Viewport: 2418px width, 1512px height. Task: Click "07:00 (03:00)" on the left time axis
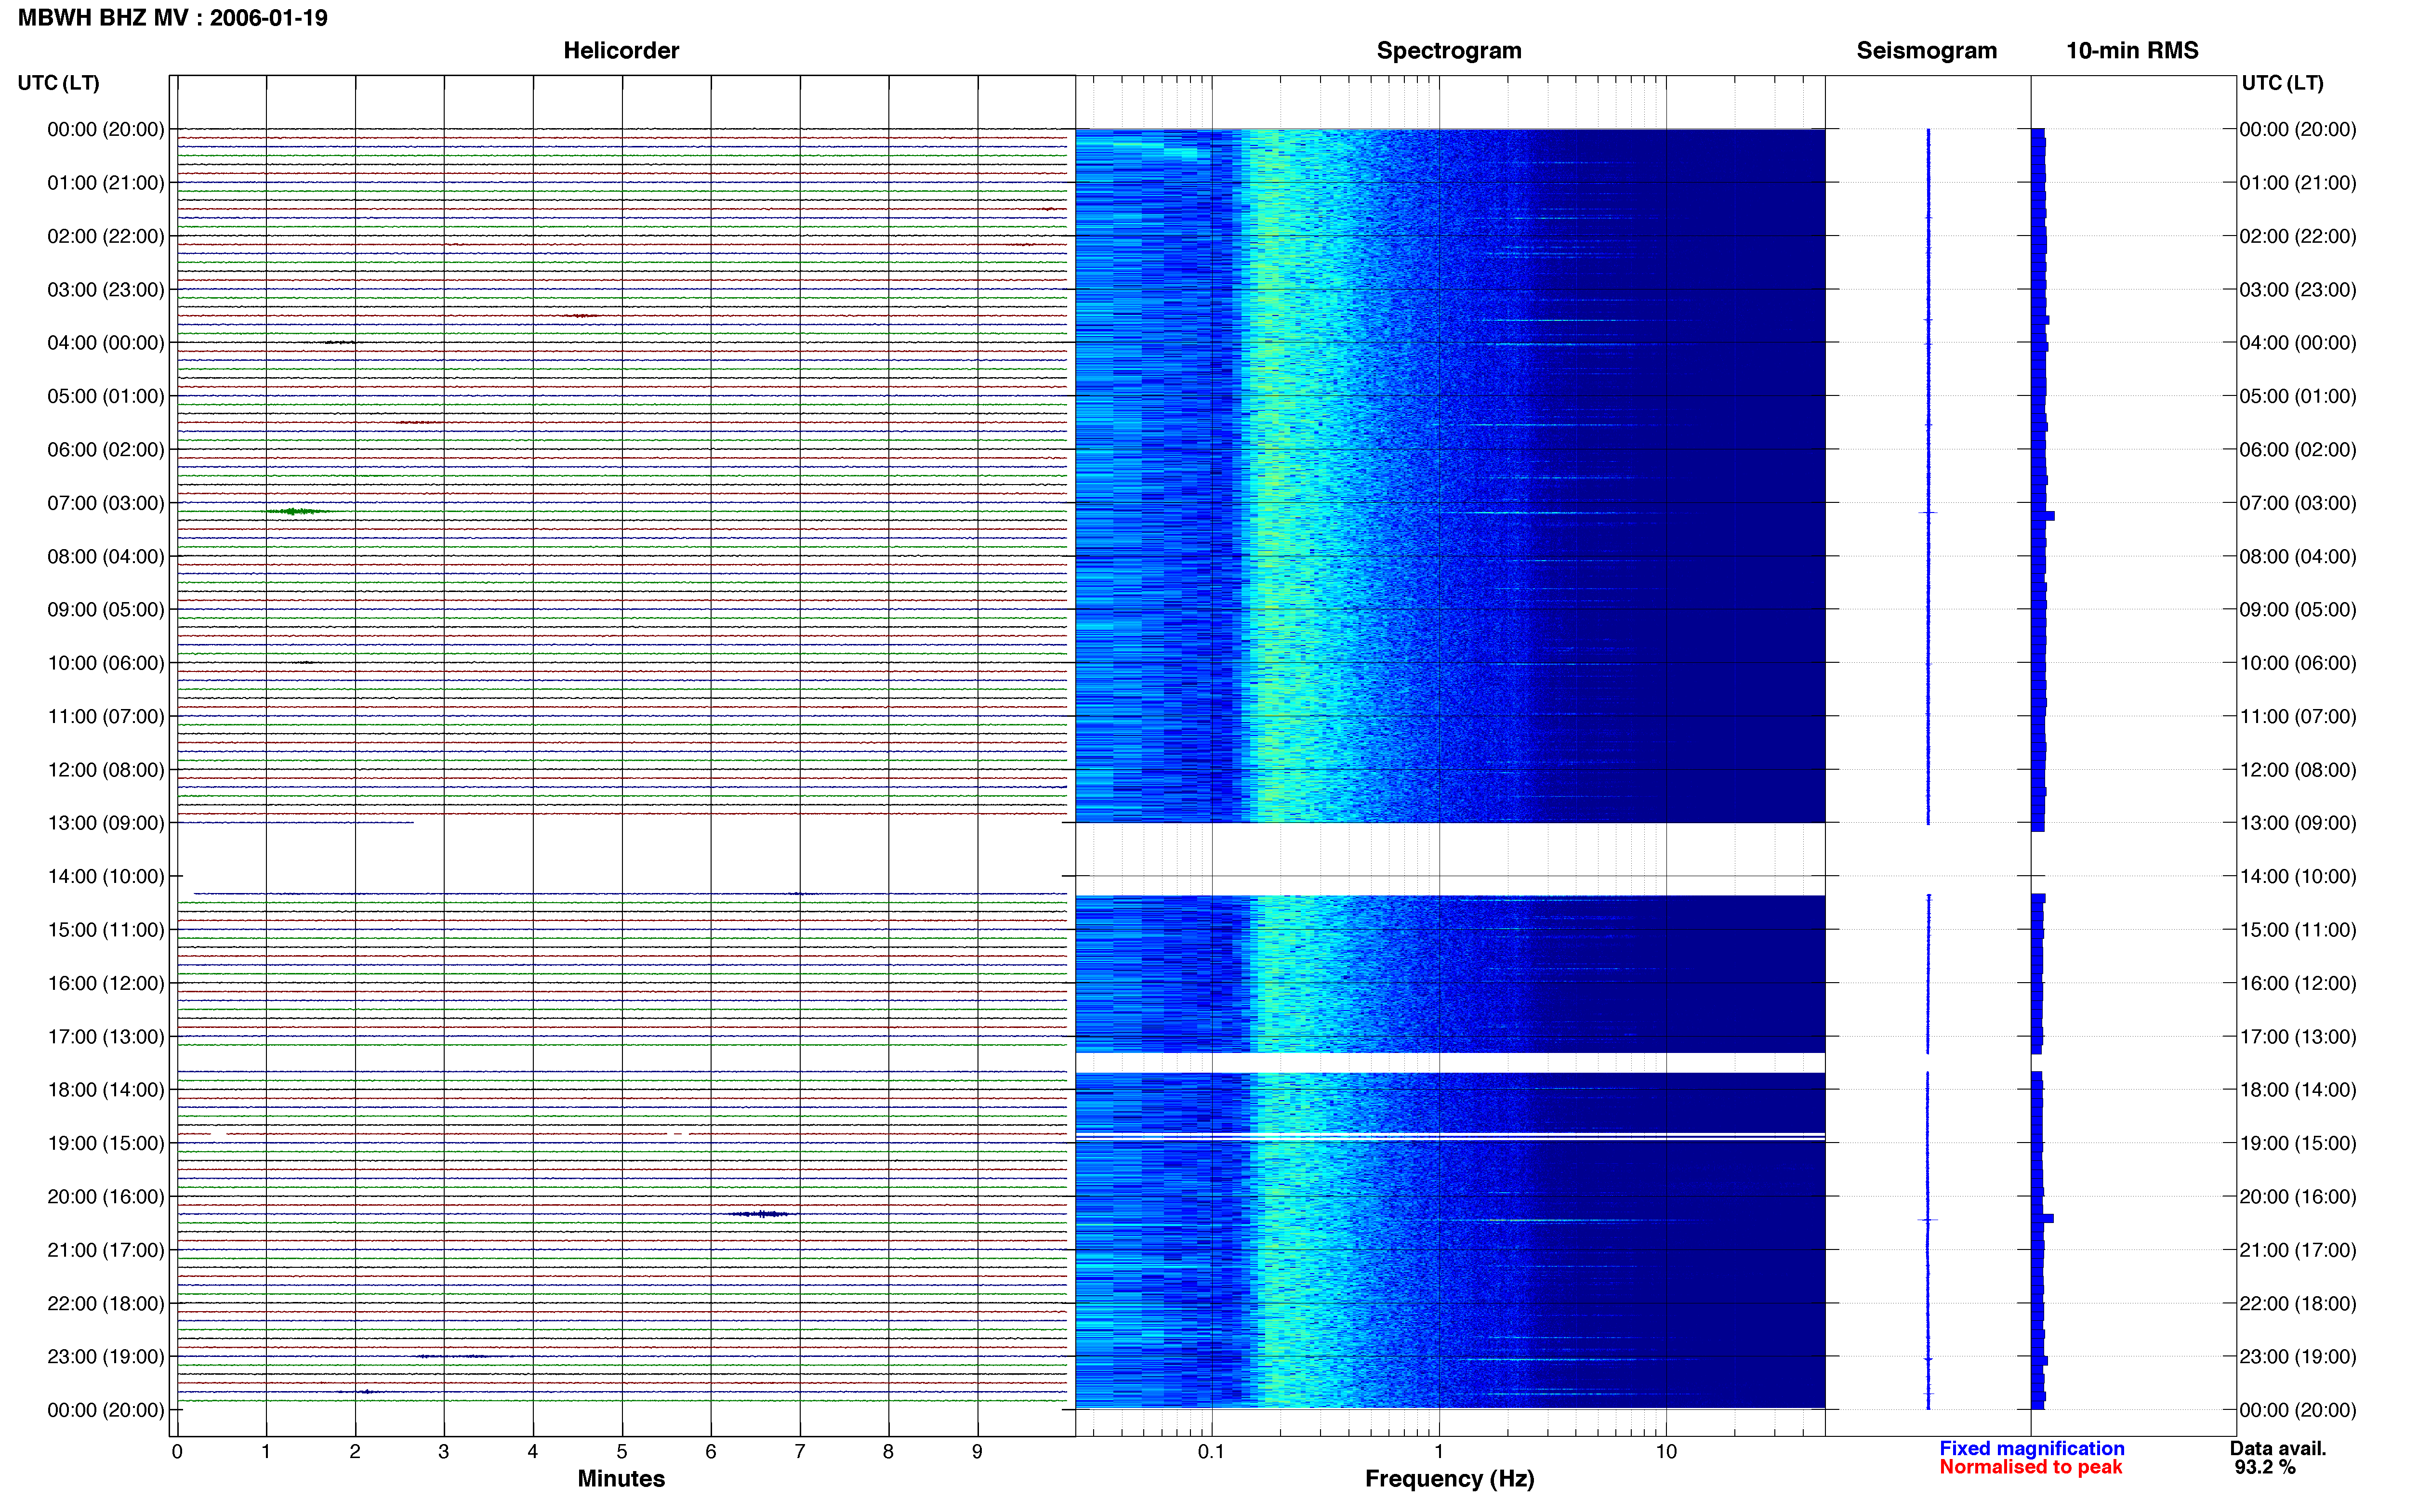tap(106, 503)
